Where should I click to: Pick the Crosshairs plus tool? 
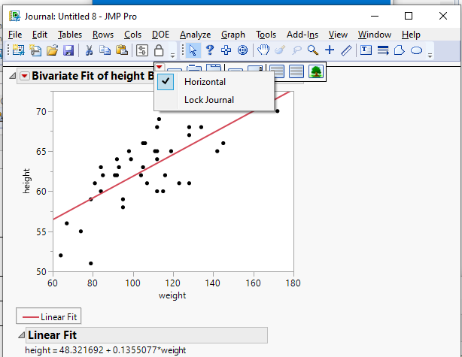[x=329, y=50]
